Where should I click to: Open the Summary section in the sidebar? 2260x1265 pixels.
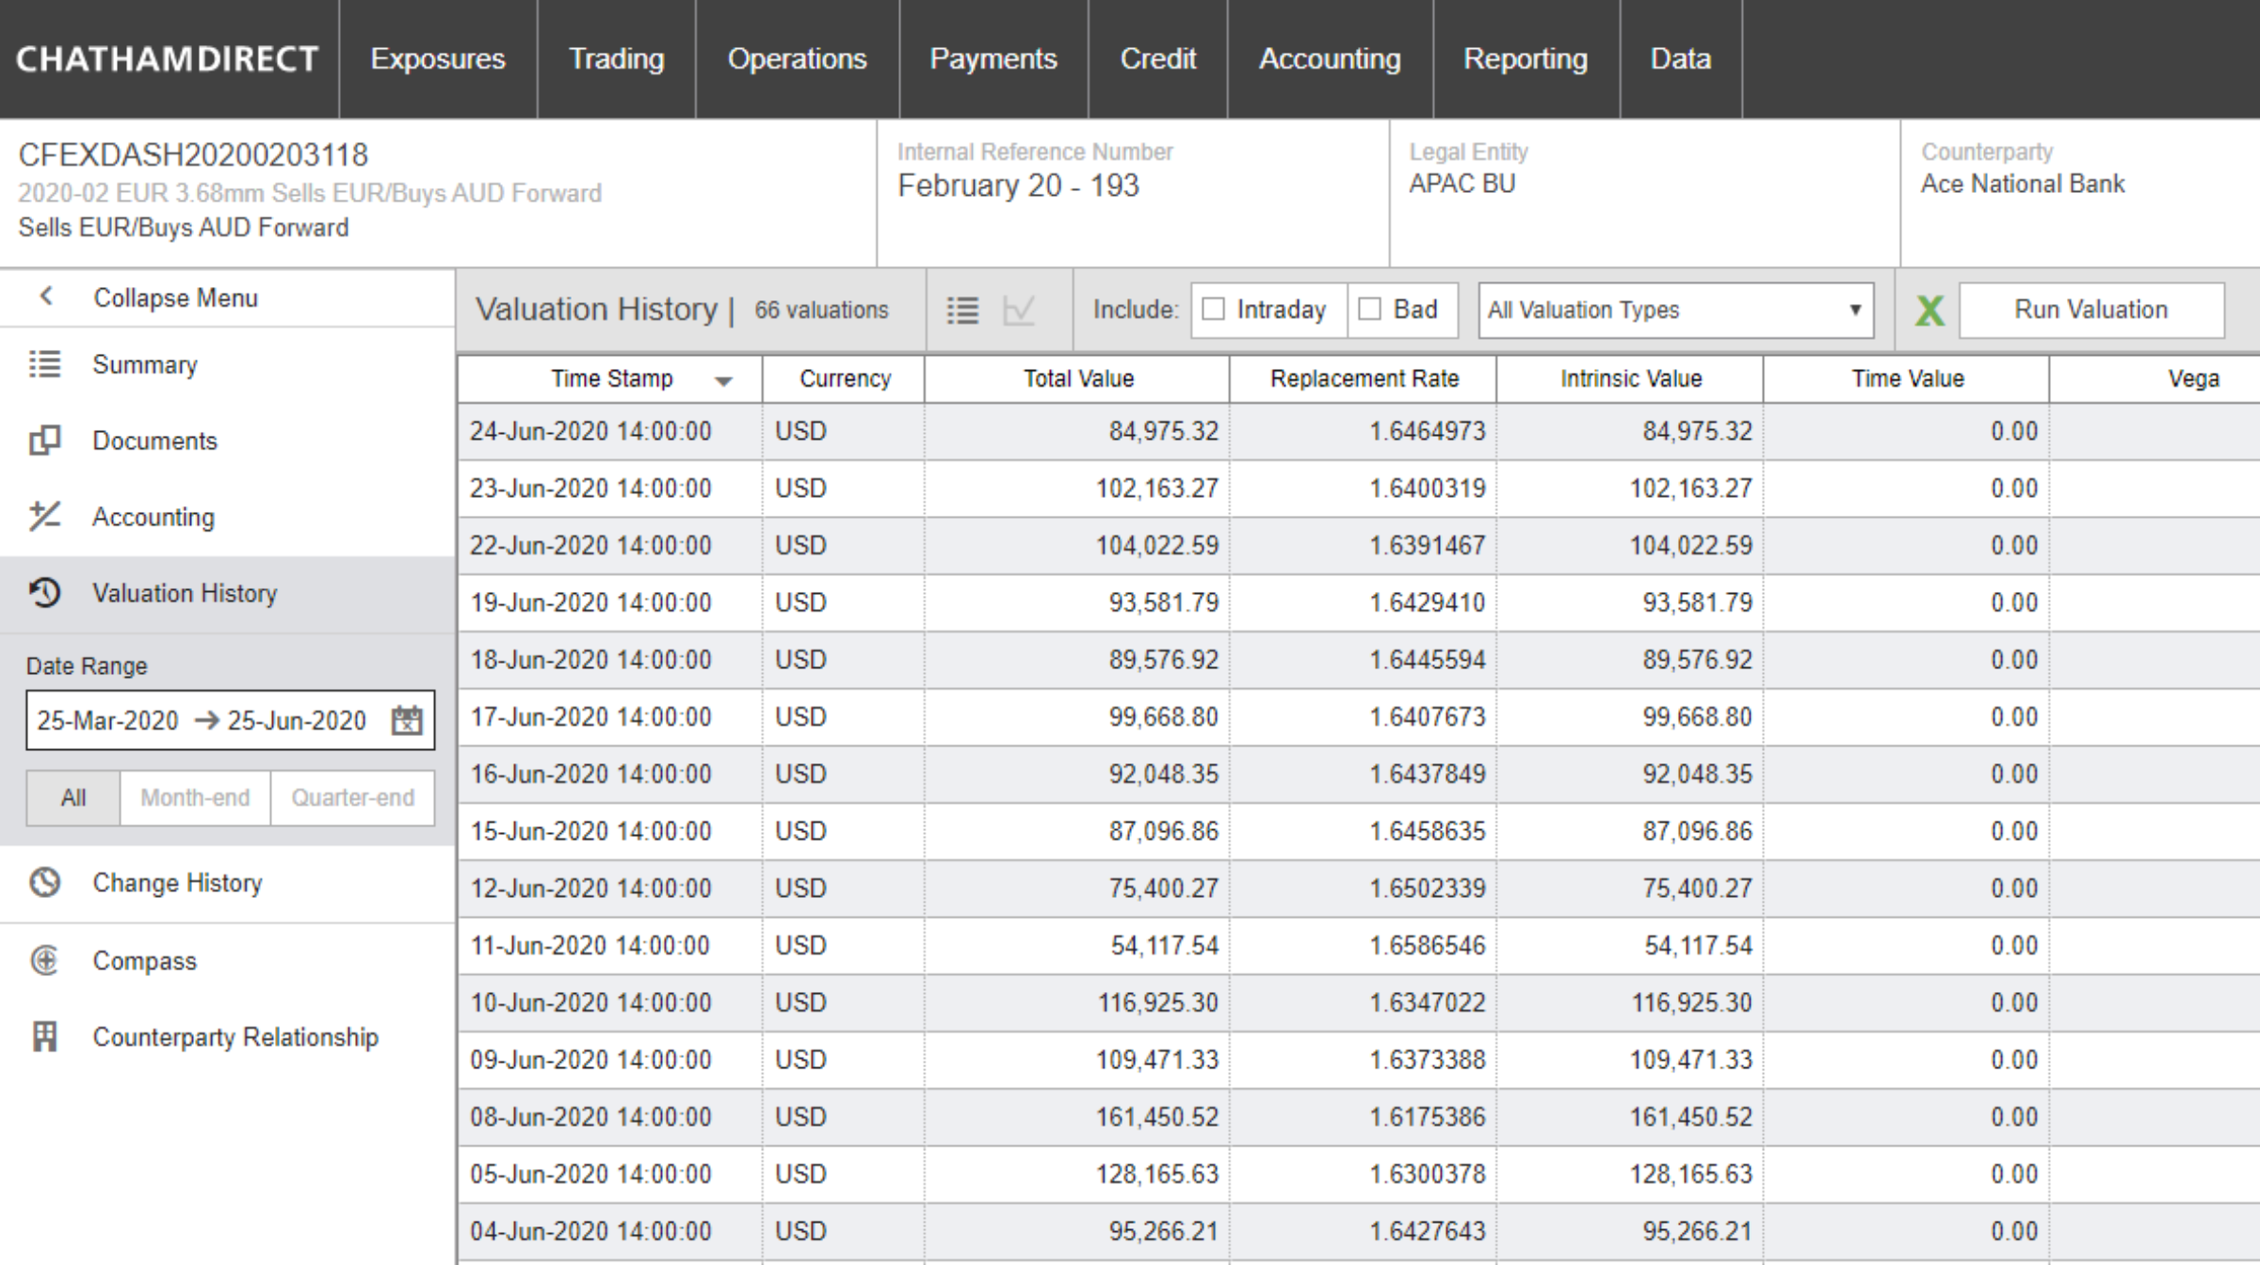coord(143,365)
